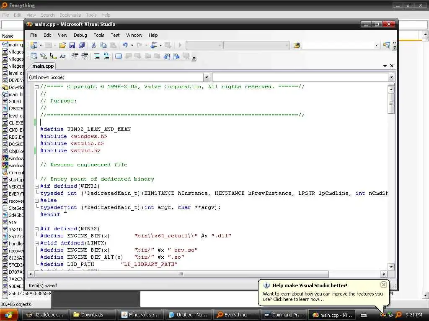This screenshot has width=429, height=321.
Task: Open the File menu in Visual Studio
Action: (34, 35)
